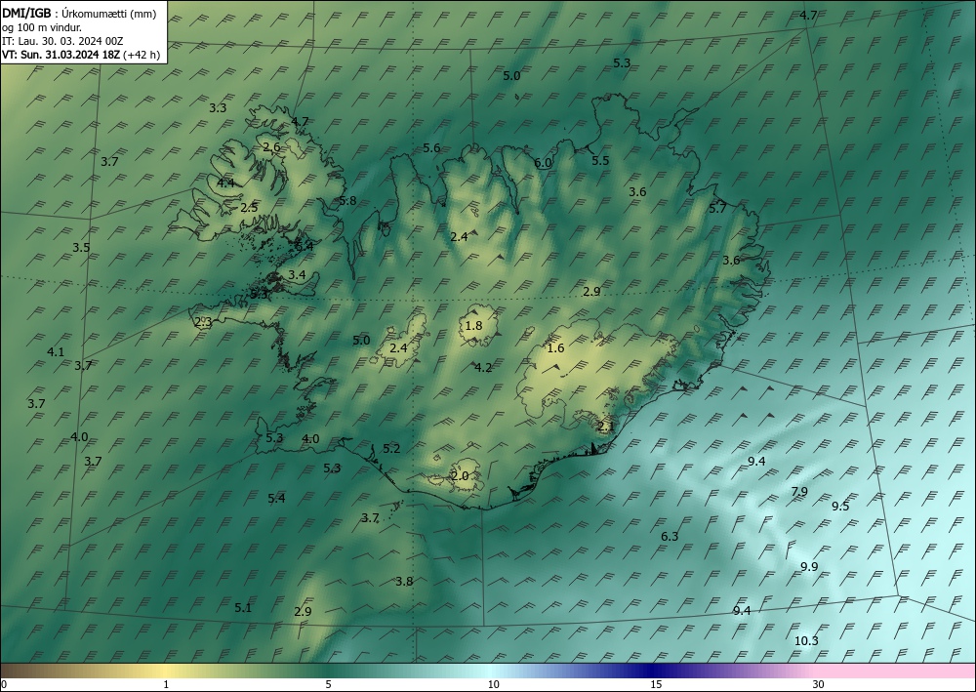Click the '30' label on the colour scale
Viewport: 976px width, 692px height.
click(x=819, y=684)
